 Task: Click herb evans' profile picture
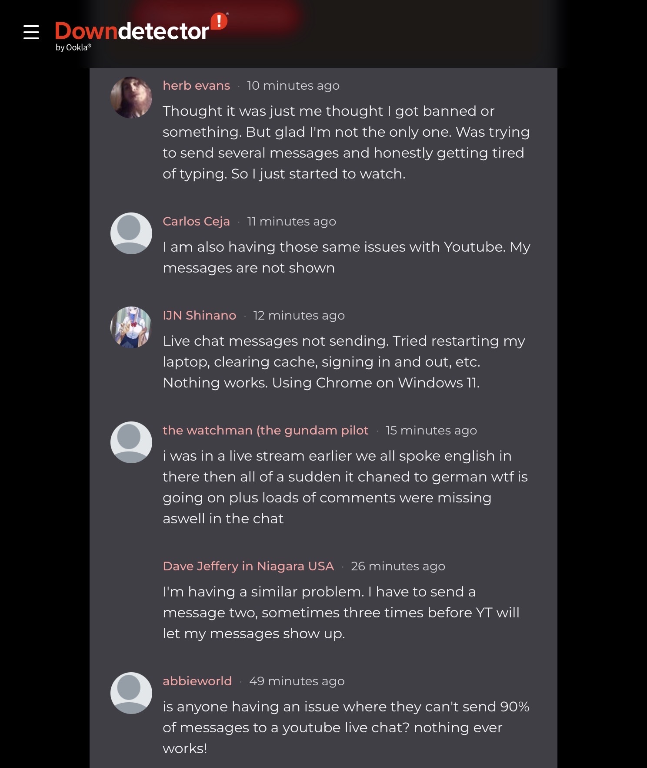tap(131, 98)
